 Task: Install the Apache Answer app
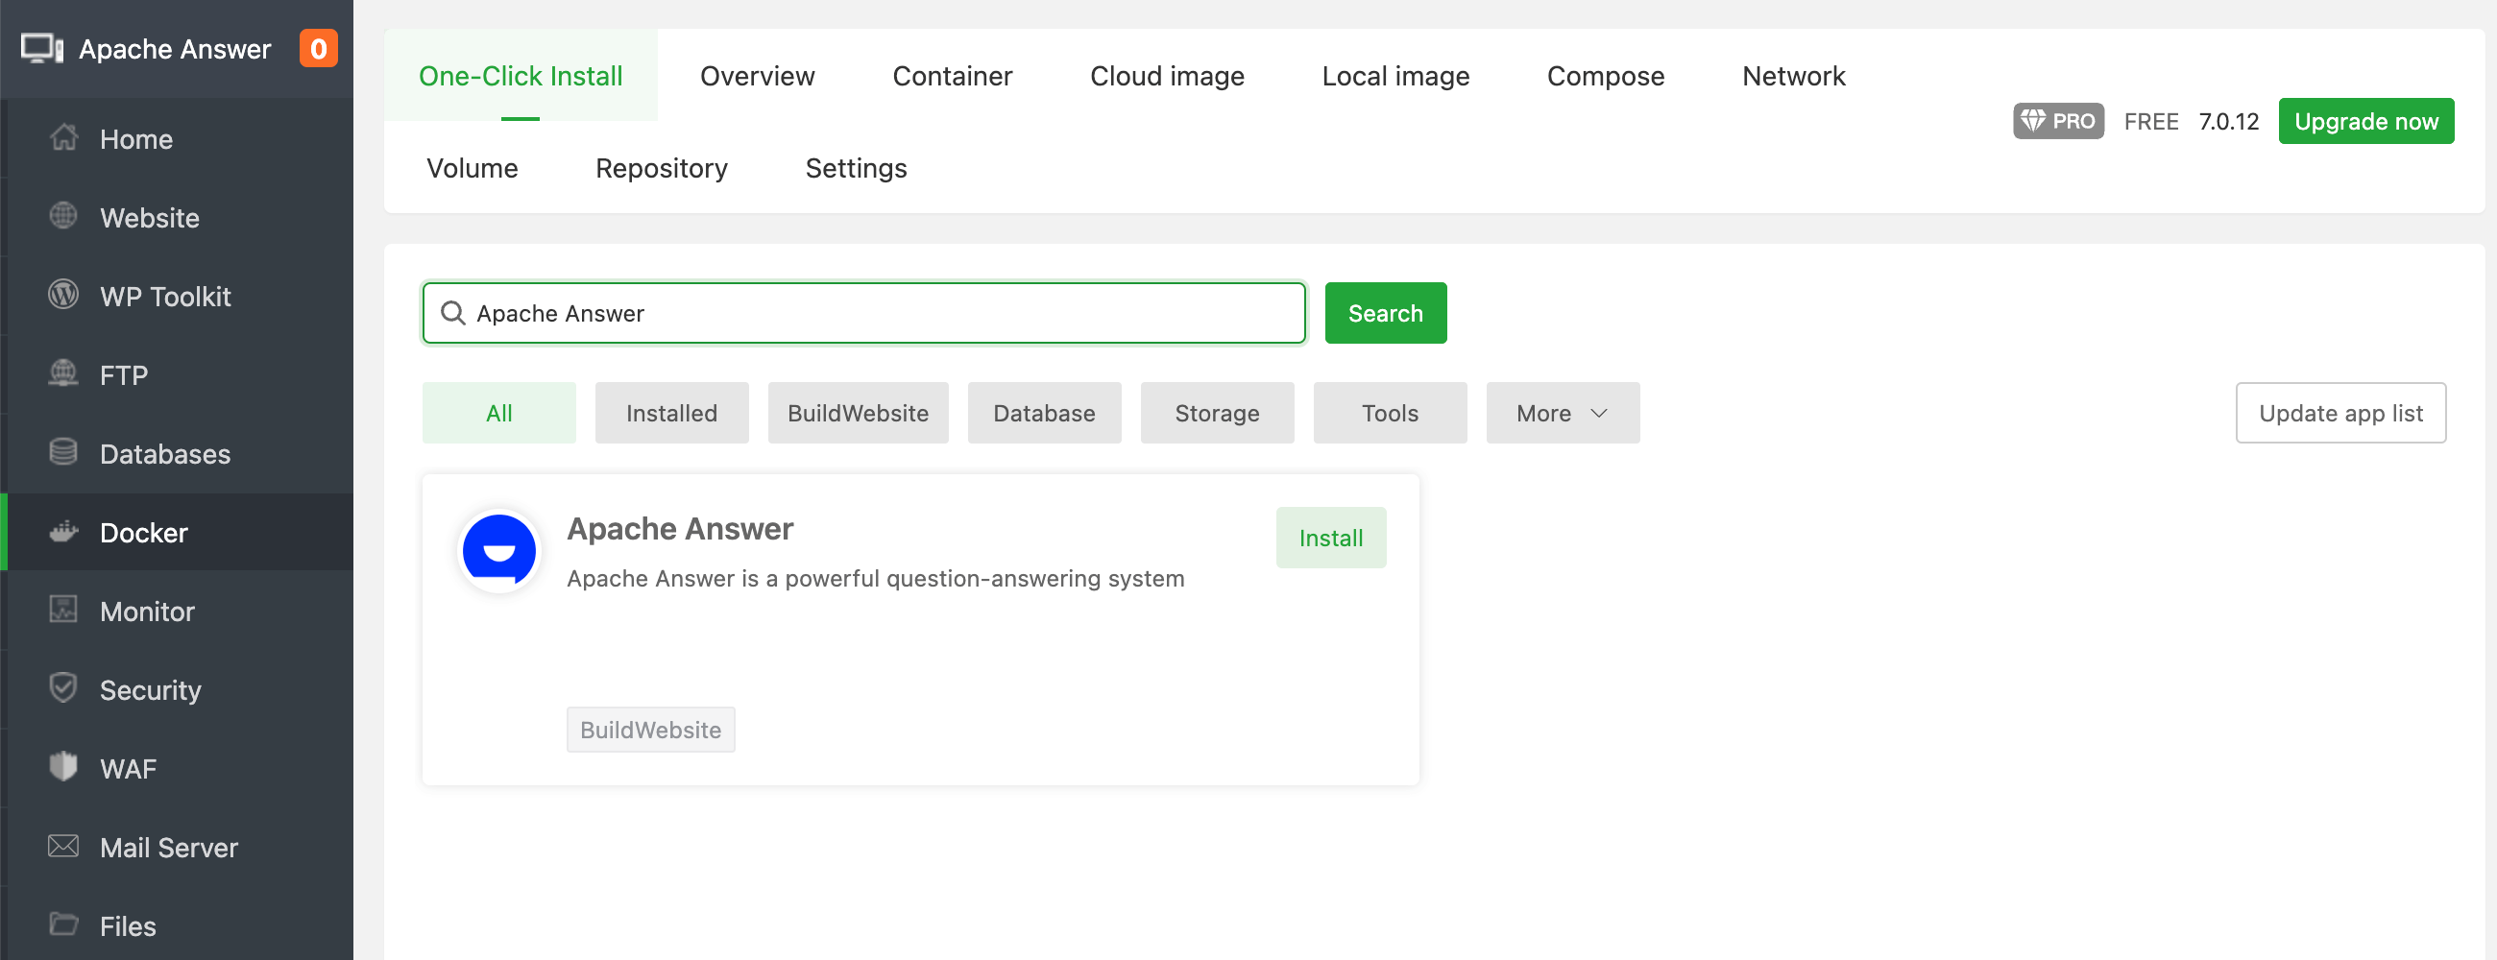(x=1331, y=539)
